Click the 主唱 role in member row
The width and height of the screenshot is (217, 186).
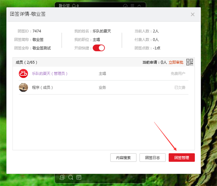pos(102,74)
